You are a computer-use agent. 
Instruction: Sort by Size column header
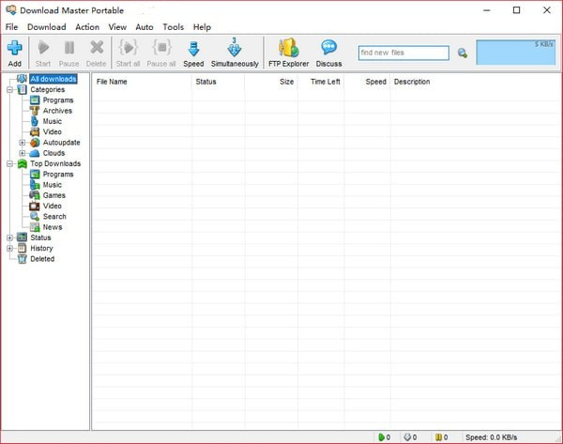click(x=271, y=82)
